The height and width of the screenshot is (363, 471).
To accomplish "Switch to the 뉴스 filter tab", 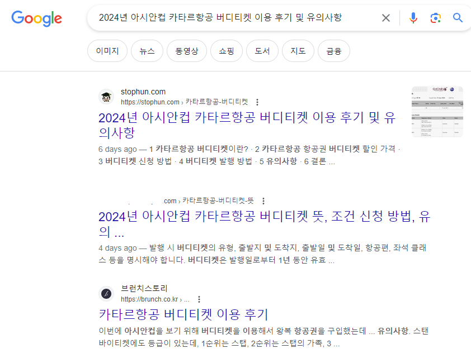I will tap(147, 51).
